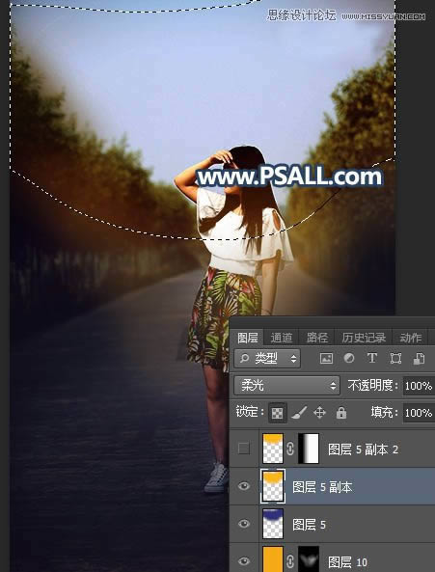435x572 pixels.
Task: Switch to the 通道 tab
Action: point(281,338)
